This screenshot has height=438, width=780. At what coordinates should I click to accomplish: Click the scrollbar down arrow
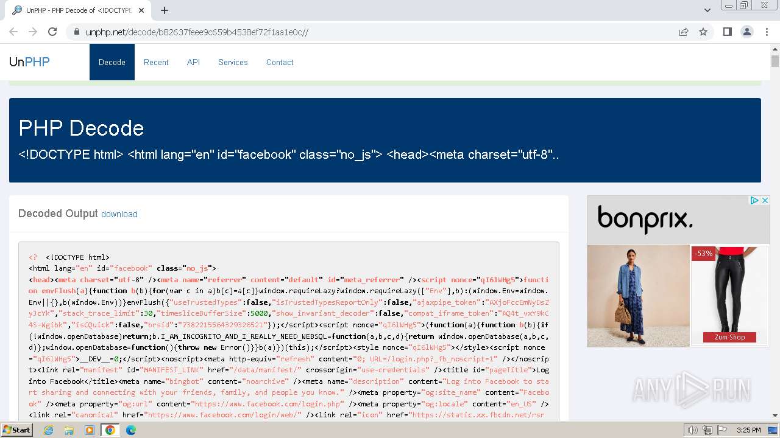pos(775,415)
